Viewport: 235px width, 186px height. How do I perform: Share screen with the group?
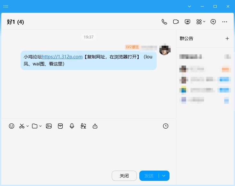(187, 22)
